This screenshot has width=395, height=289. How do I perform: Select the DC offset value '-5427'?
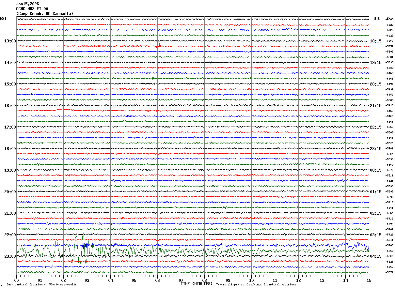tap(389, 106)
